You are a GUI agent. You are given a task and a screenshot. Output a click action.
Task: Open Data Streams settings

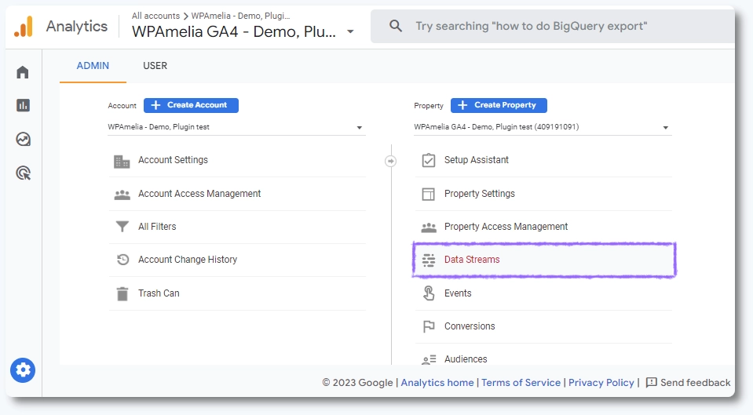471,260
